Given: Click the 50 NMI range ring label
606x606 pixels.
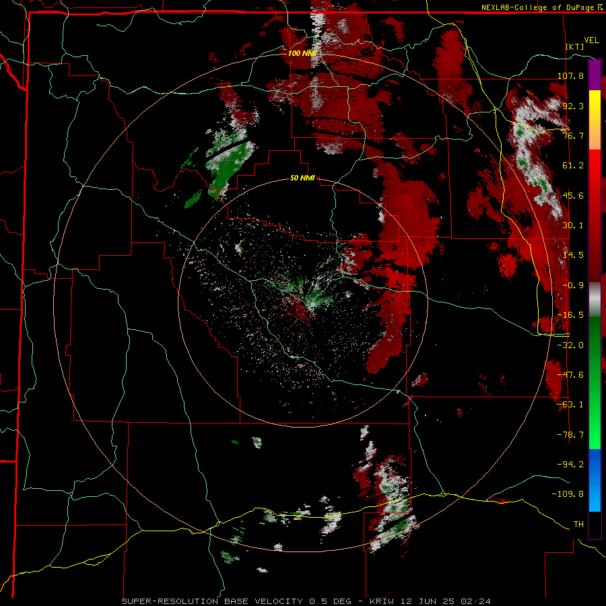Looking at the screenshot, I should click(x=302, y=178).
